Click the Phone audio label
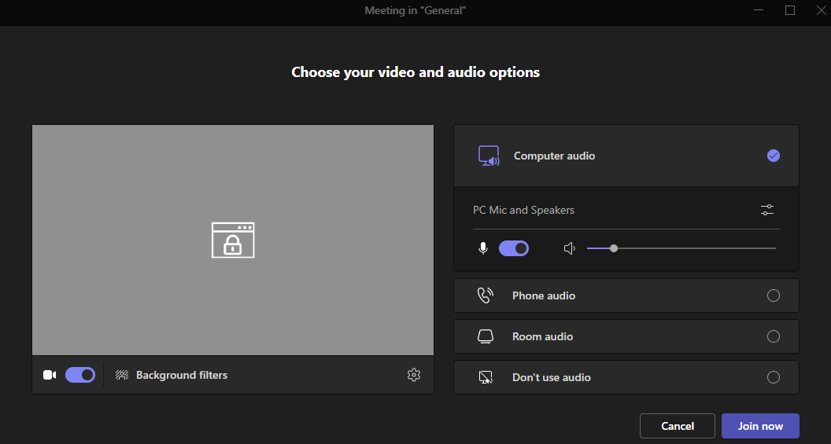 click(544, 295)
